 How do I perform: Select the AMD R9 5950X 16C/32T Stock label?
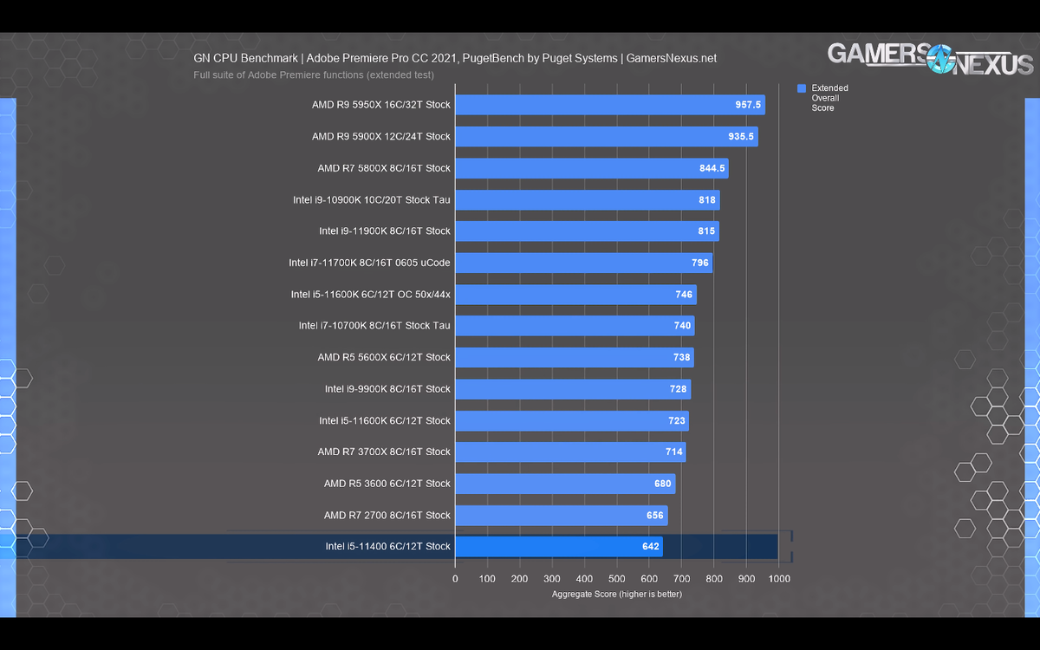tap(381, 105)
